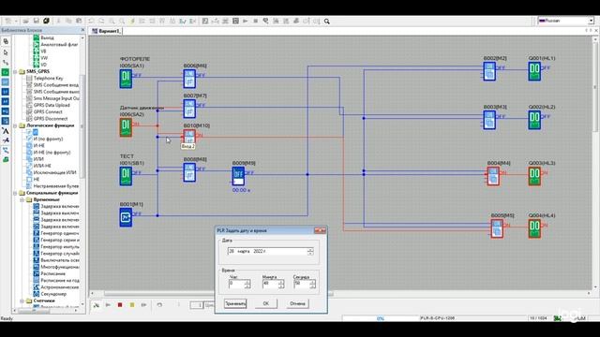The image size is (600, 337).
Task: Open the Russian language dropdown
Action: coord(592,21)
